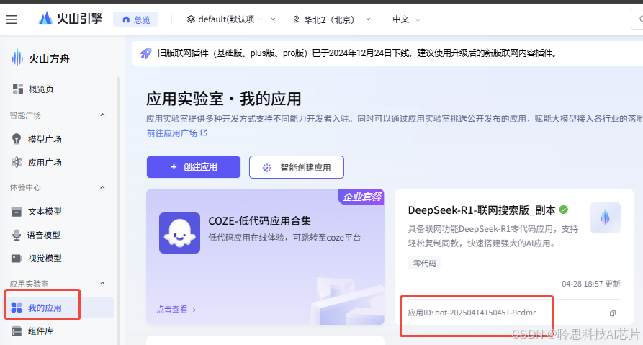Click the external link icon beside 前往应用广场
Viewport: 643px width, 345px height.
pyautogui.click(x=204, y=133)
